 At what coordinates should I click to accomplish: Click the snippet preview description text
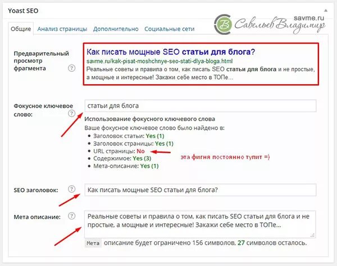(x=201, y=73)
